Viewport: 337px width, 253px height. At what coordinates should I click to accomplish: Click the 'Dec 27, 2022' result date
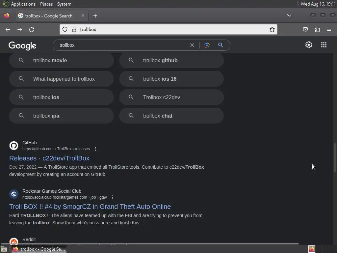click(x=23, y=167)
